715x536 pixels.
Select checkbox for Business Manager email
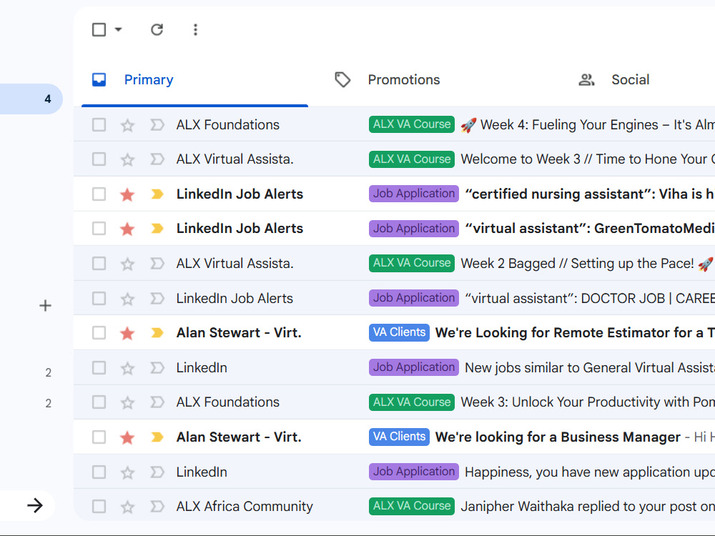[x=99, y=437]
